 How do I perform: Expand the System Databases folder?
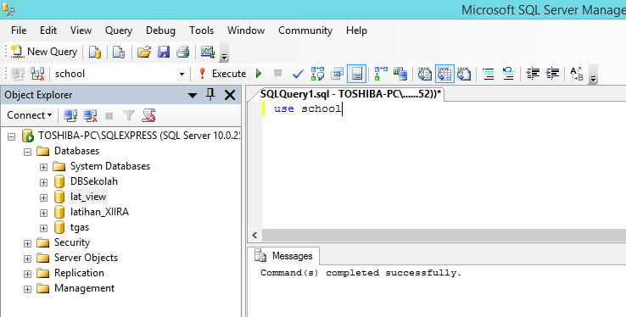click(x=43, y=167)
